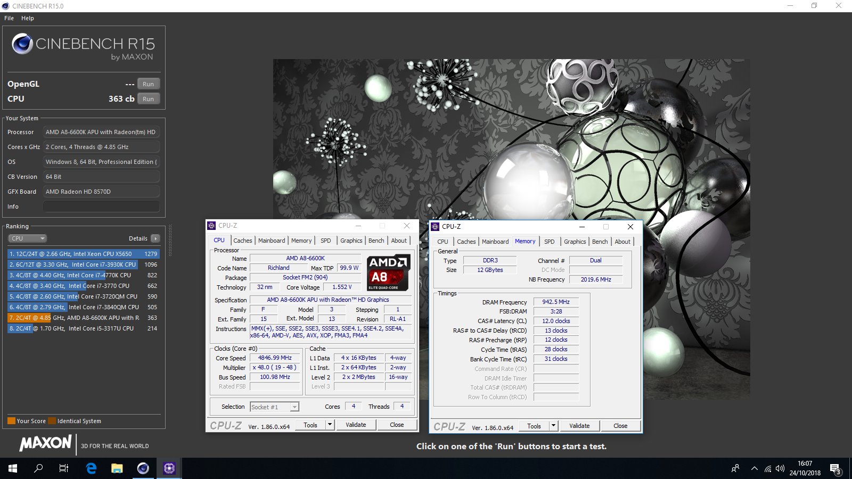852x479 pixels.
Task: Open Bench tab in left CPU-Z
Action: coord(376,241)
